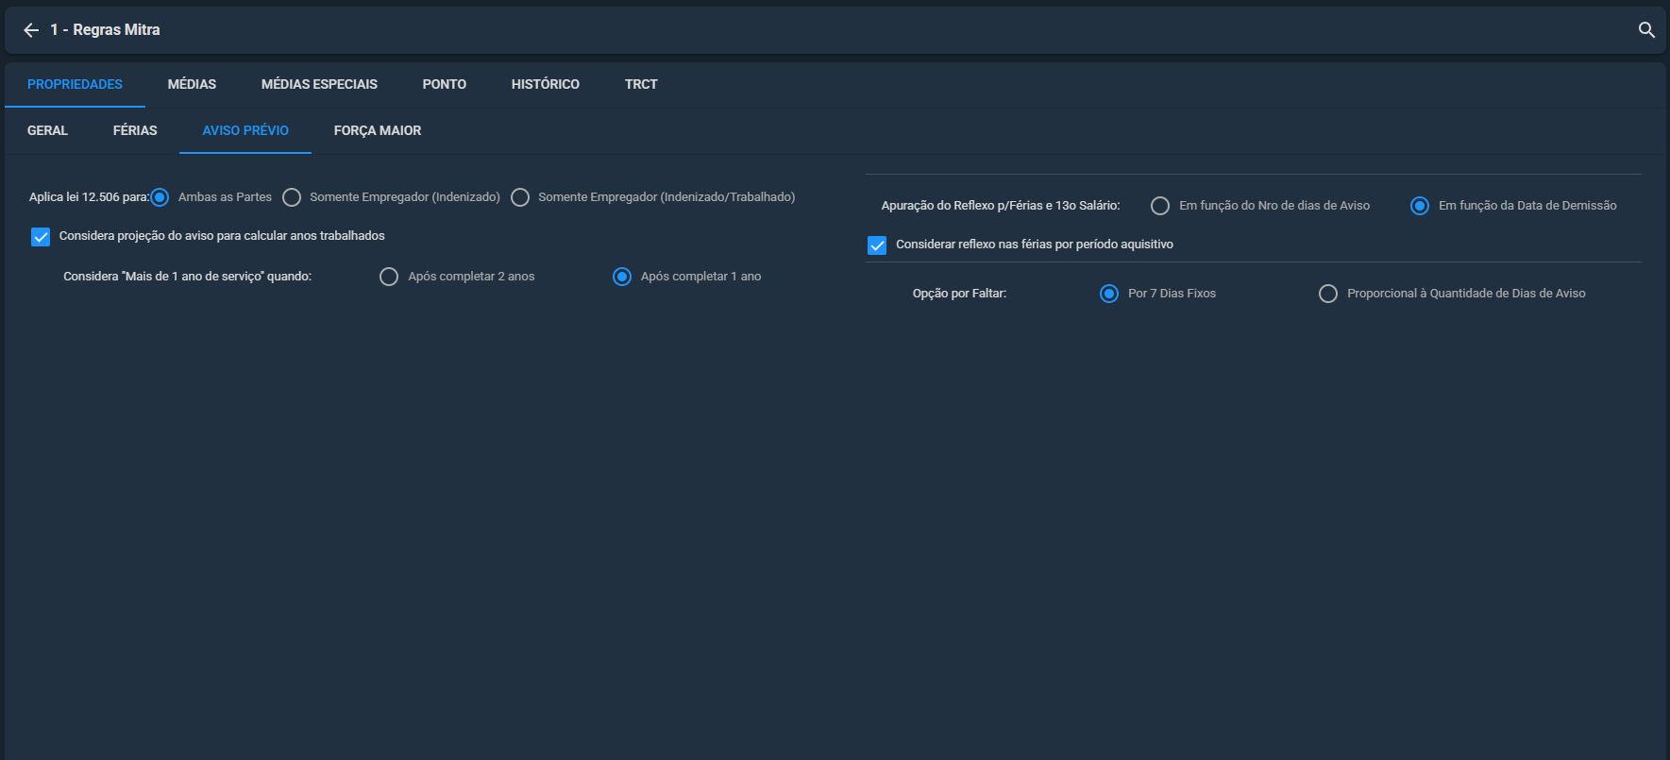Select Após completar 1 ano radio
This screenshot has width=1670, height=760.
coord(622,277)
